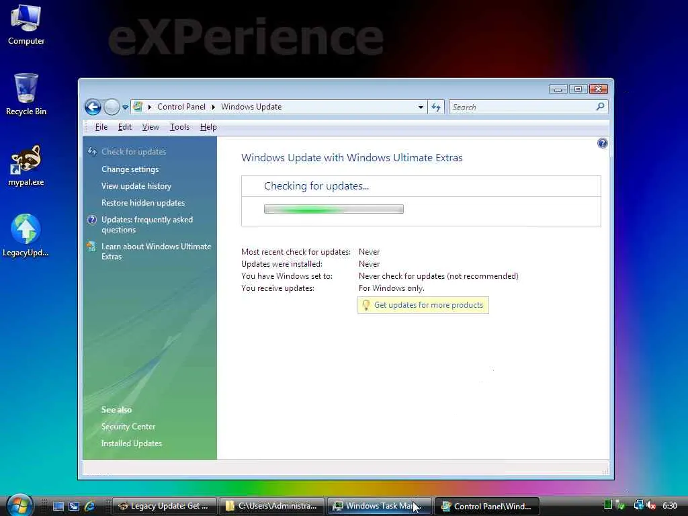
Task: Click Show Desktop quick launch icon
Action: coord(58,507)
